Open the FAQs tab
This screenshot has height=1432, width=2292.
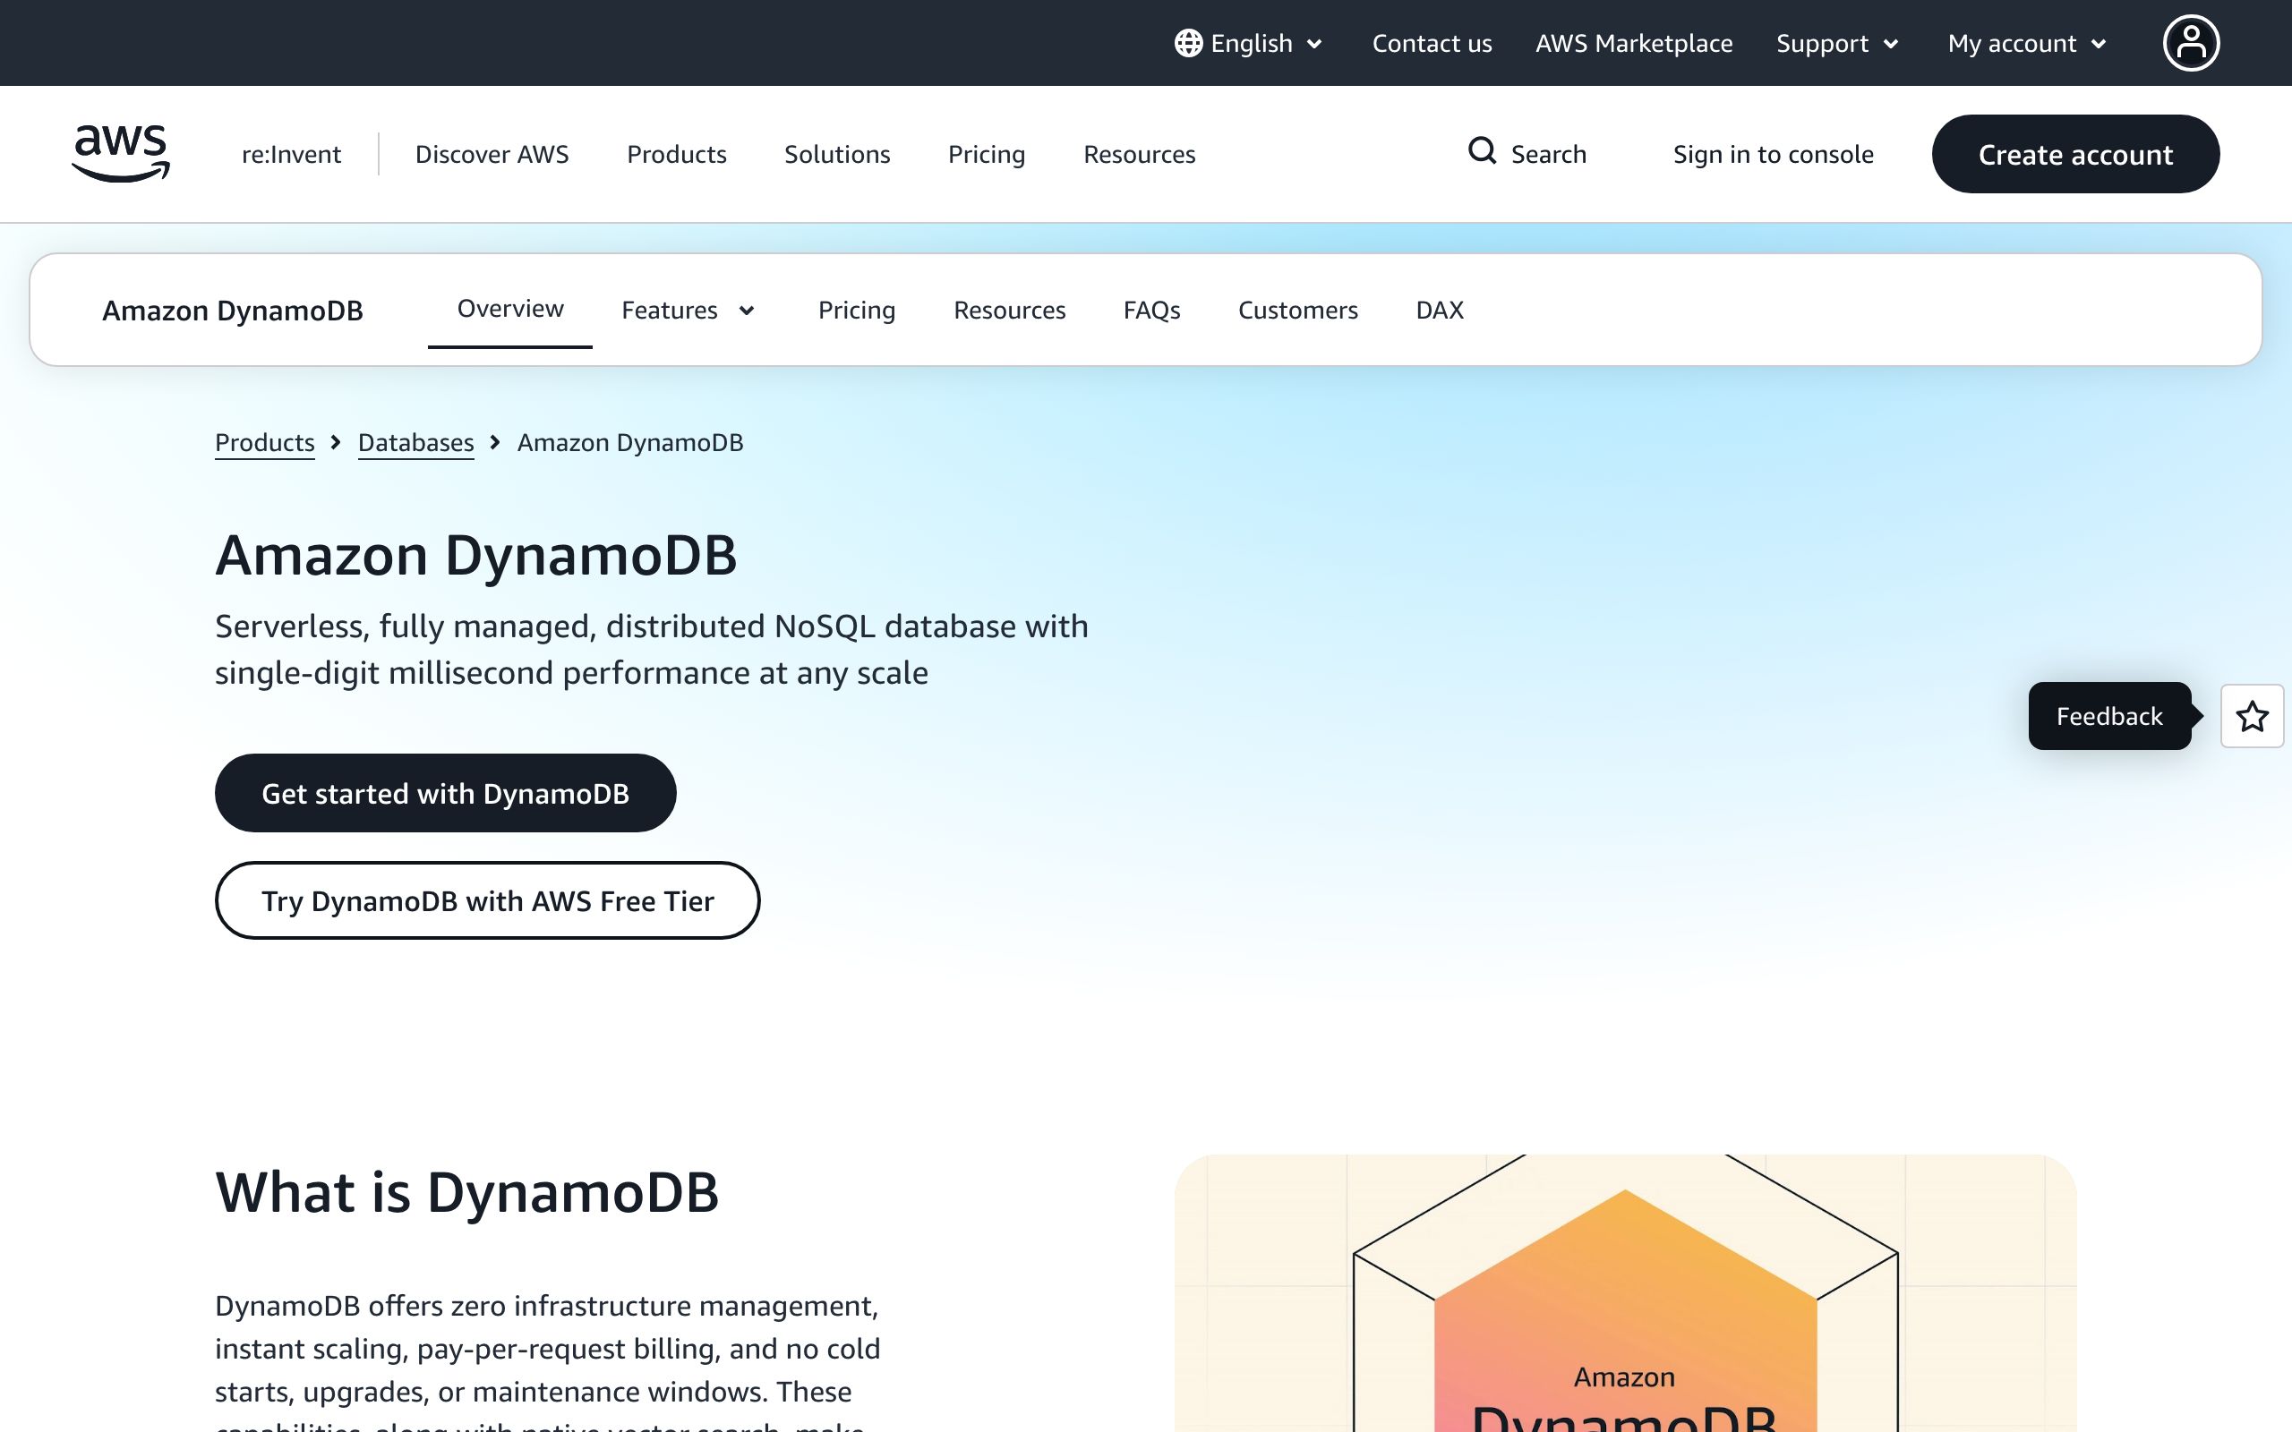click(1150, 311)
